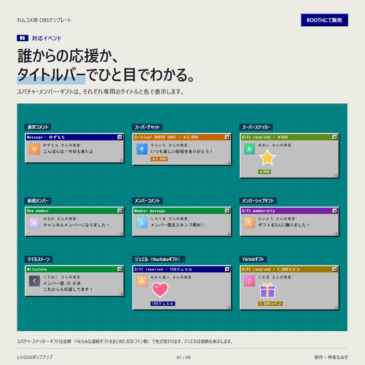
Task: Click the 制作：神楽なみせ credit
Action: tap(331, 357)
